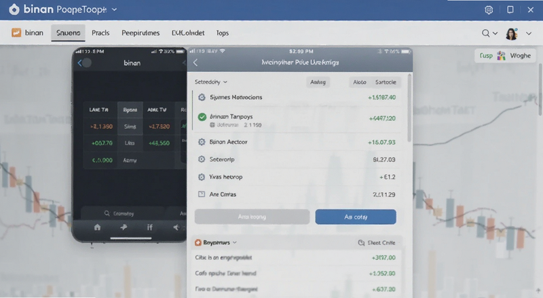
Task: Click the phone search field
Action: [x=123, y=213]
